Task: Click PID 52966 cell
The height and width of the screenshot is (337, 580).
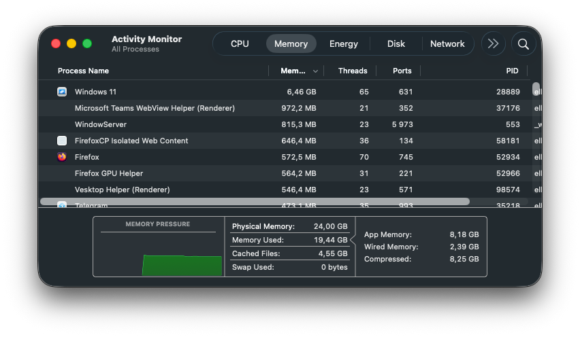Action: click(508, 173)
